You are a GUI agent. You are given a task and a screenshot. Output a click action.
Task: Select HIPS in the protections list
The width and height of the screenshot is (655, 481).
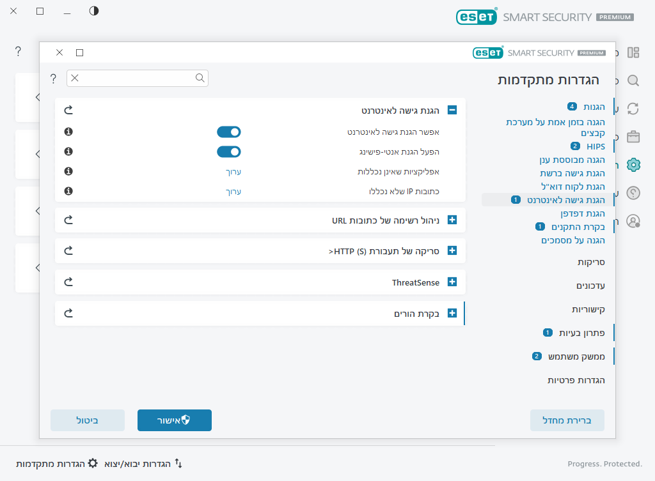click(x=595, y=146)
